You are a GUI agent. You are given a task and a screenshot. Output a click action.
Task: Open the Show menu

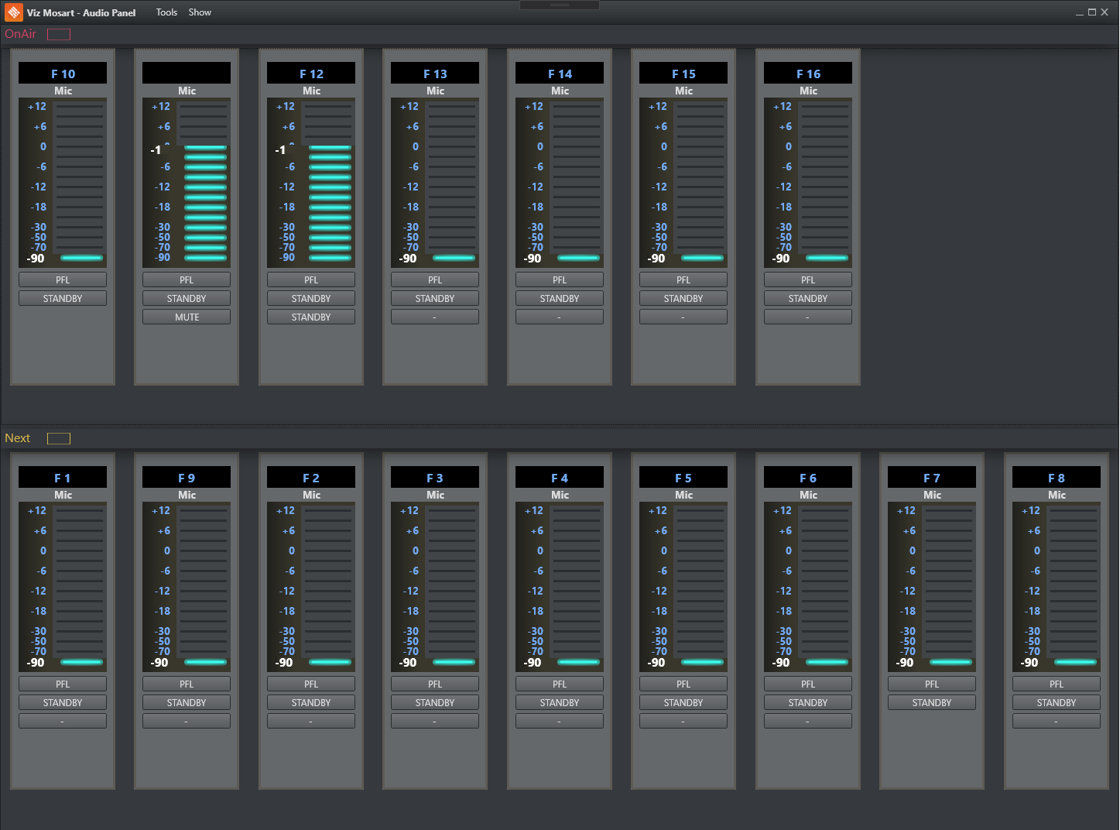[200, 12]
